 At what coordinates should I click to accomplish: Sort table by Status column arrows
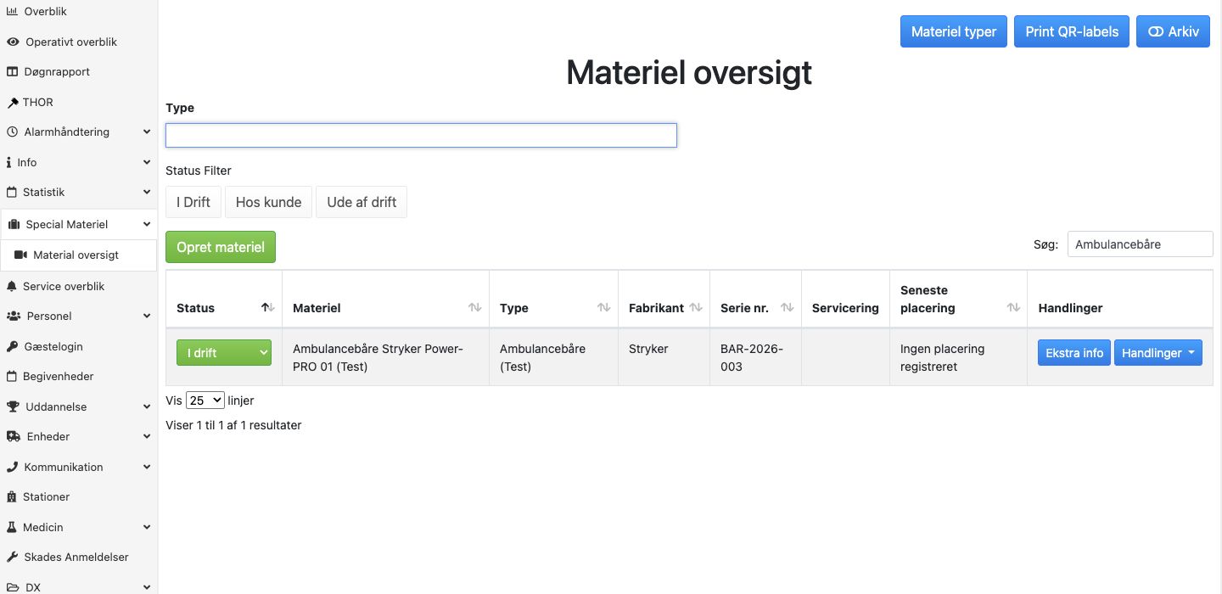tap(268, 308)
